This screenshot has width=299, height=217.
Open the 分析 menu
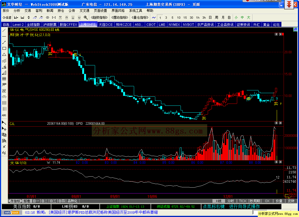pyautogui.click(x=17, y=11)
